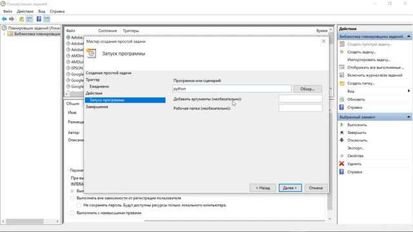The image size is (413, 232).
Task: Click the green 'Обновить' refresh icon
Action: coord(342,99)
